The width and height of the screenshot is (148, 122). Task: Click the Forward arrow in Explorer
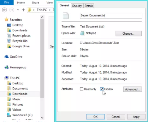[x=12, y=10]
